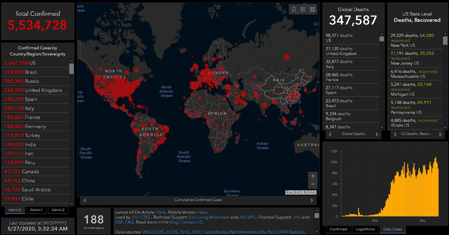This screenshot has height=235, width=449.
Task: Next panel arrow beside US Deaths, Recov...
Action: coord(441,134)
